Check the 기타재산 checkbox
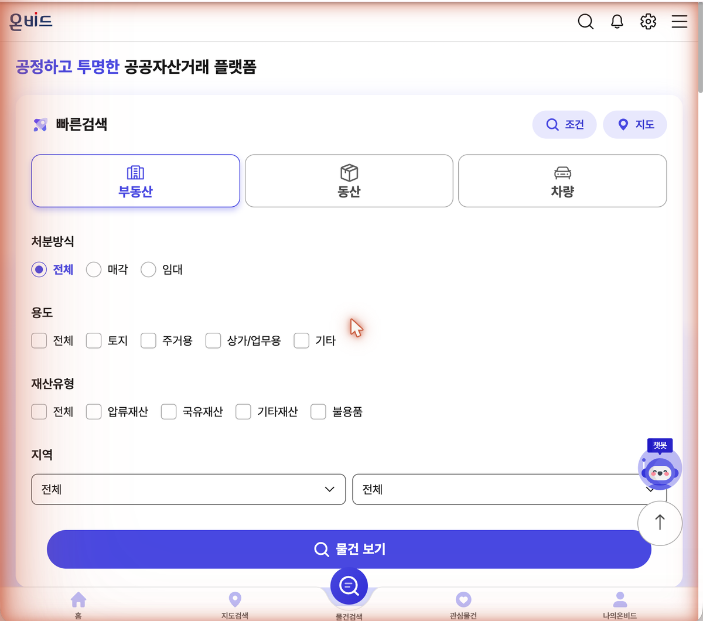The width and height of the screenshot is (703, 621). (243, 412)
